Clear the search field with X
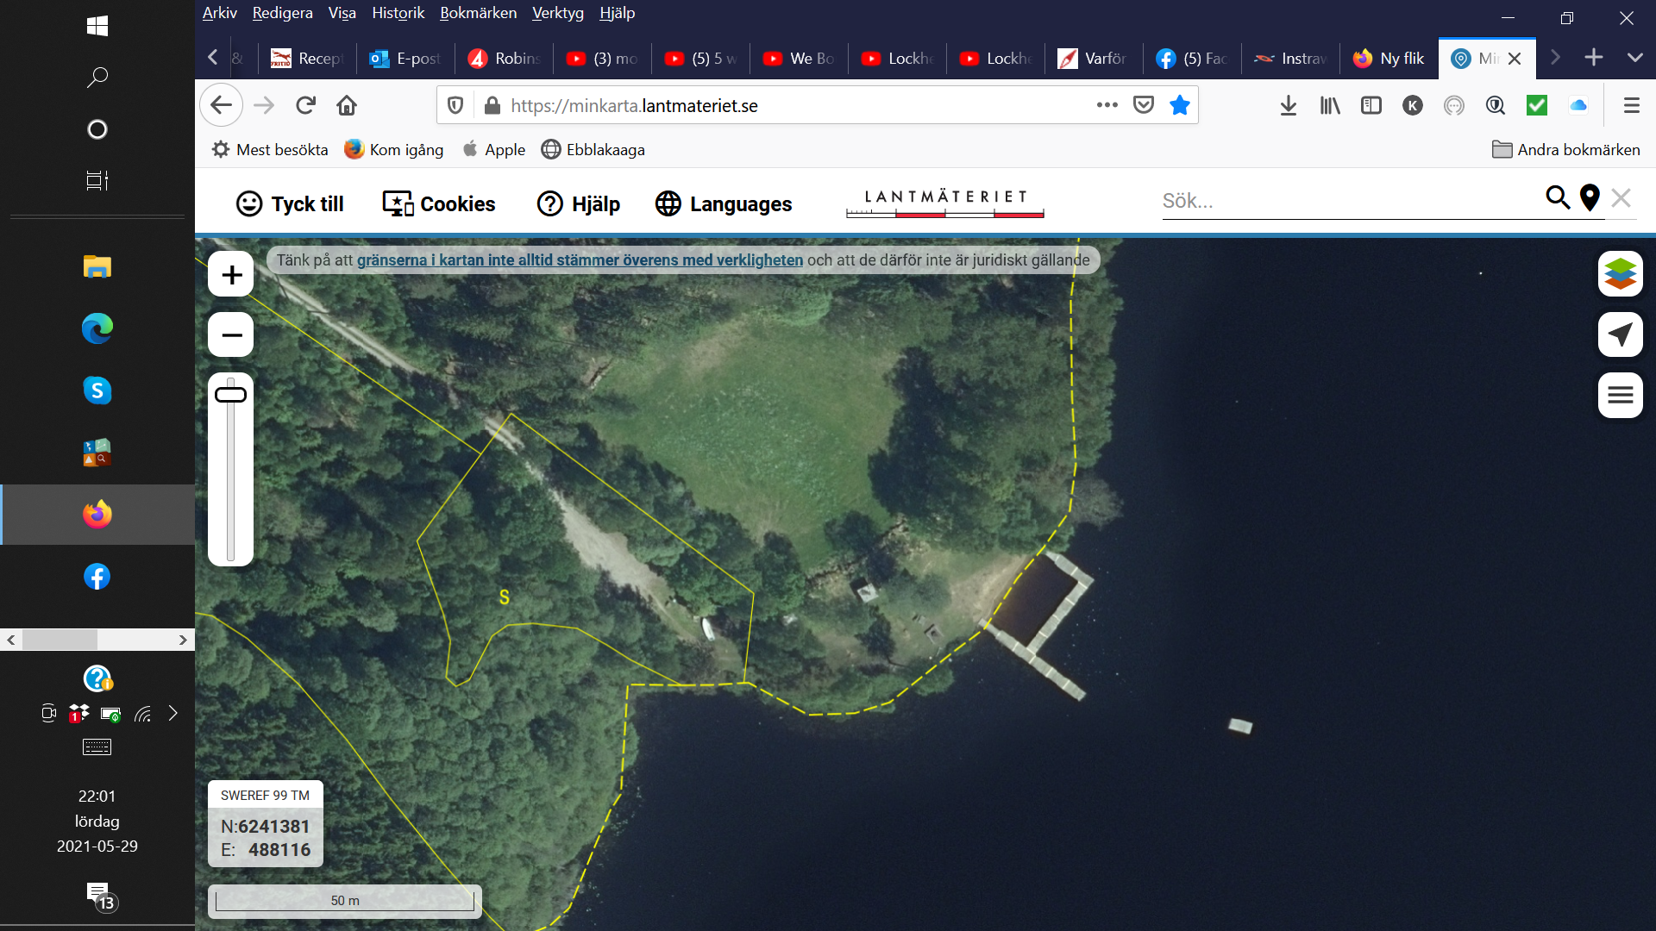 click(1621, 198)
